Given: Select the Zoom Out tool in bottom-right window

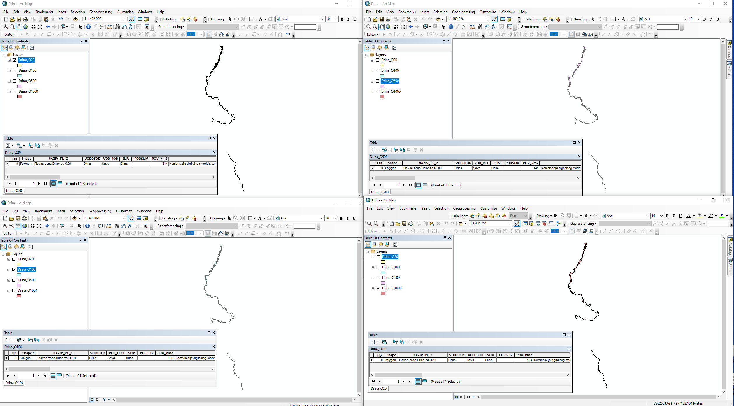Looking at the screenshot, I should (x=376, y=224).
